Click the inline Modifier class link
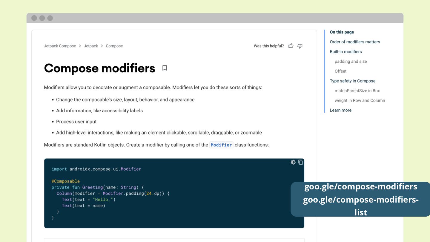This screenshot has width=430, height=242. (x=221, y=145)
